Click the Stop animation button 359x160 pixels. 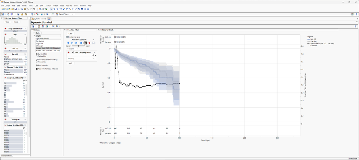coord(81,43)
